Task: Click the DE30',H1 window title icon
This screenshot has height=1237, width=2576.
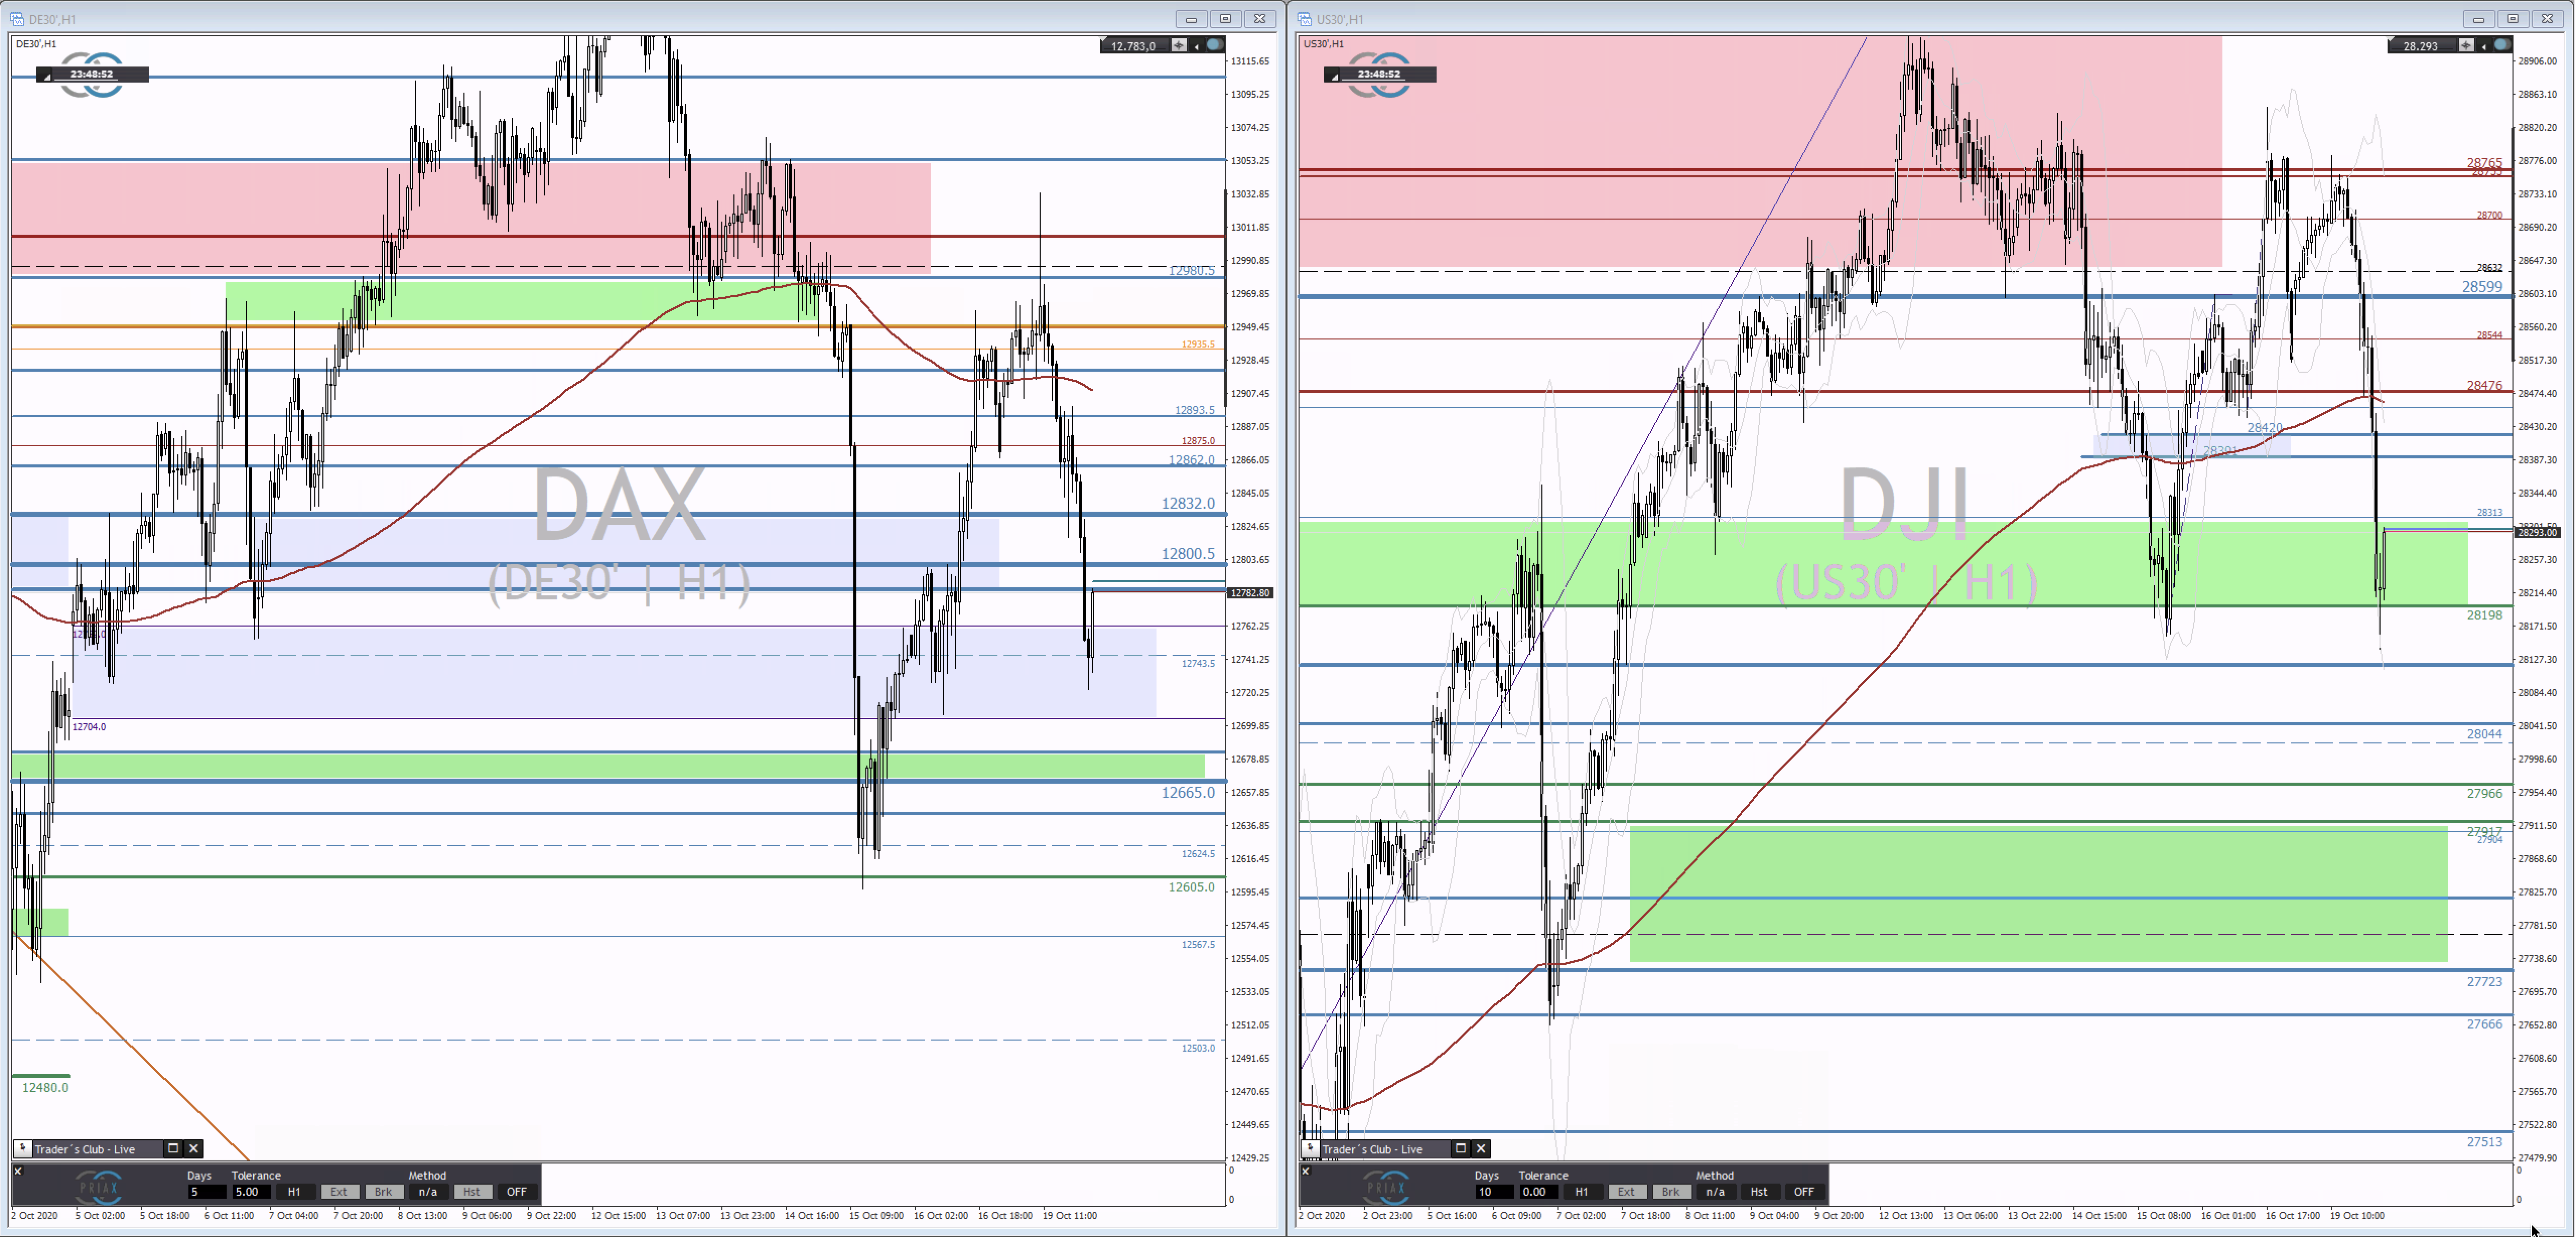Action: (x=17, y=19)
